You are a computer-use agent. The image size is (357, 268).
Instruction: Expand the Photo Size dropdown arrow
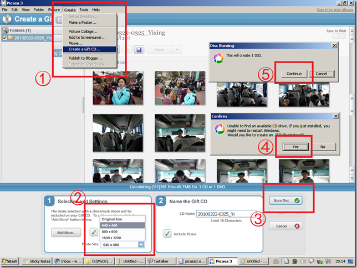tap(141, 245)
